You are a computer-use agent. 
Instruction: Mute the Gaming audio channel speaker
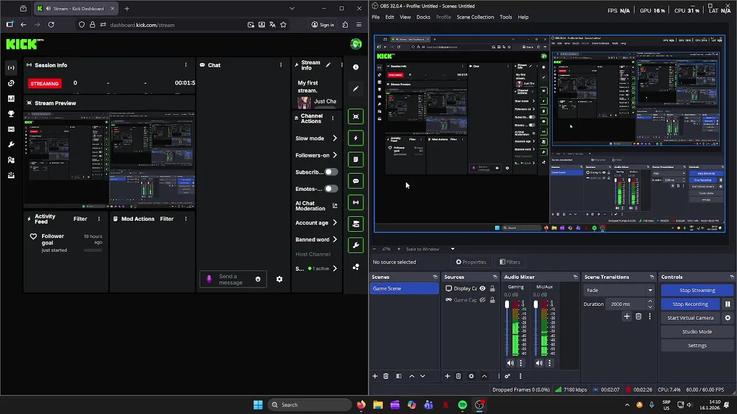click(x=510, y=363)
